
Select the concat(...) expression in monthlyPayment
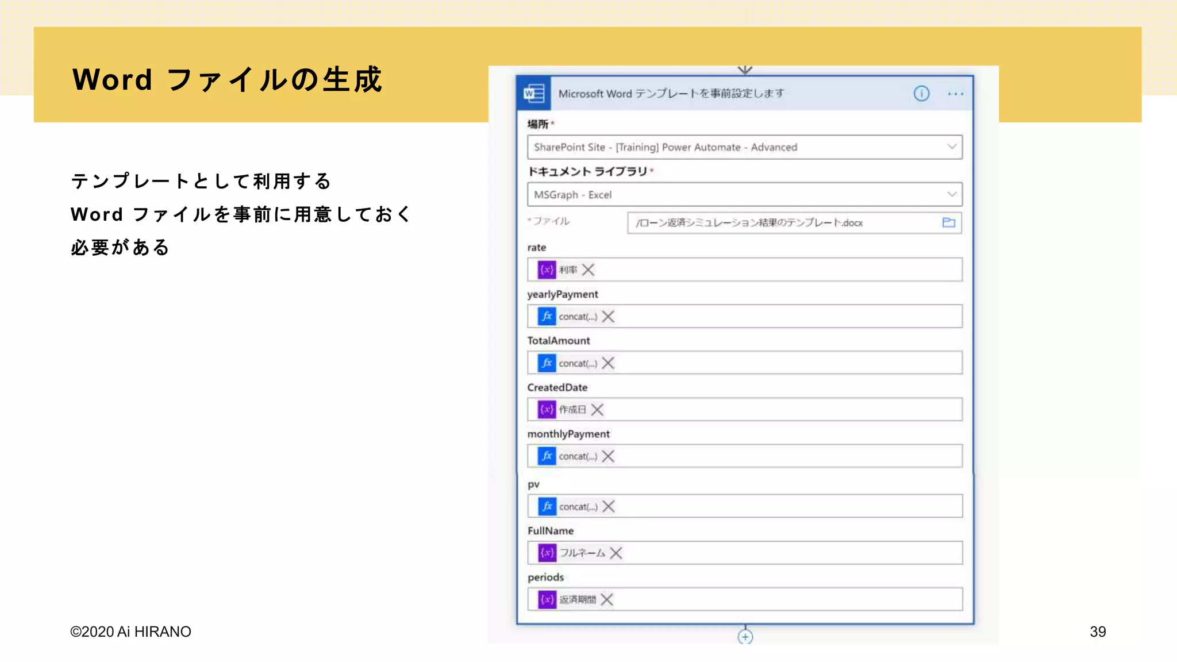point(578,456)
